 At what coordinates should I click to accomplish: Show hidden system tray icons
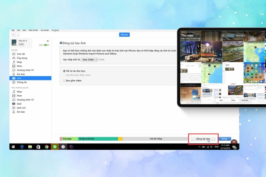(x=199, y=147)
